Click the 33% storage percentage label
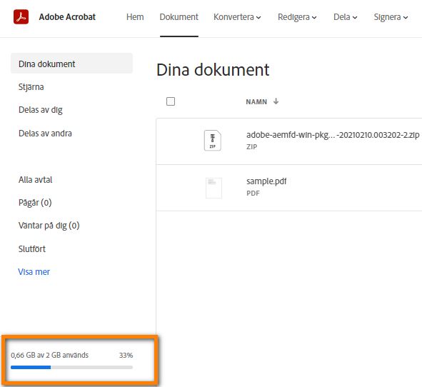The width and height of the screenshot is (422, 387). pos(126,356)
